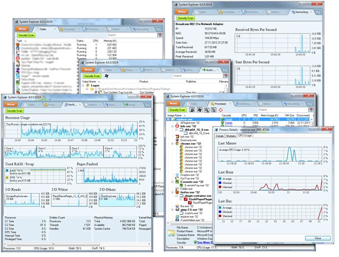Toggle the Dyn Updater Tray Icon.lnk checkbox
The width and height of the screenshot is (339, 257).
click(96, 92)
